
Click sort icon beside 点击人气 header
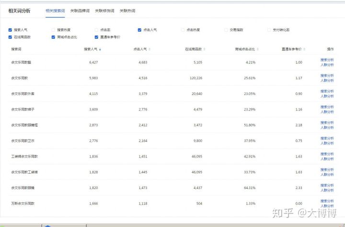coord(149,49)
